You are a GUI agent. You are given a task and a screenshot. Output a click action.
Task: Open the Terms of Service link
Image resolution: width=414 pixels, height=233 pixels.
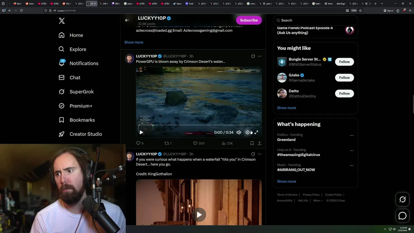[x=287, y=195]
